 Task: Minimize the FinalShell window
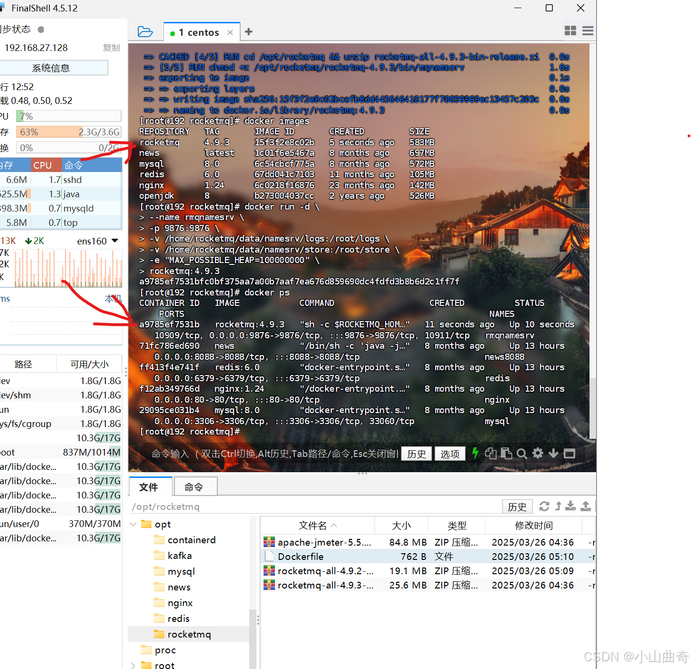[518, 8]
